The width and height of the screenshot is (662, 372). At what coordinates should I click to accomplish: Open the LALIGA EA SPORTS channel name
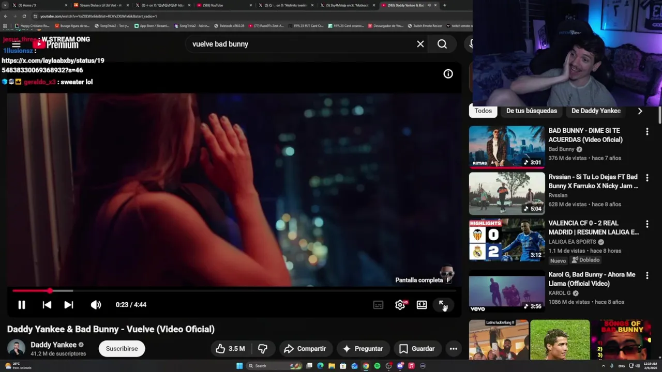tap(572, 242)
